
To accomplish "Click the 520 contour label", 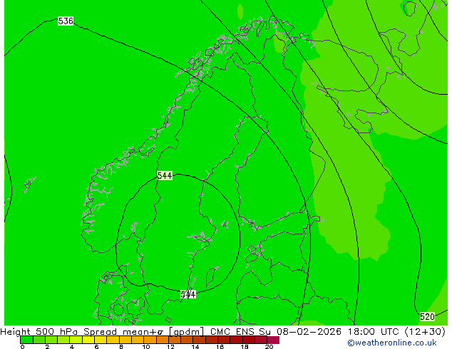I will (427, 317).
